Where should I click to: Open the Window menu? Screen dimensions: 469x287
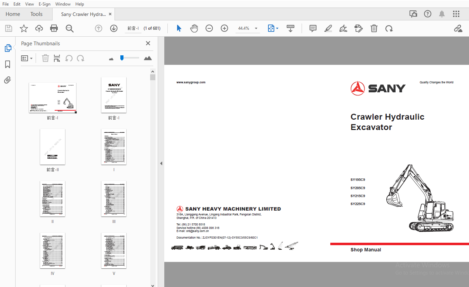point(63,4)
